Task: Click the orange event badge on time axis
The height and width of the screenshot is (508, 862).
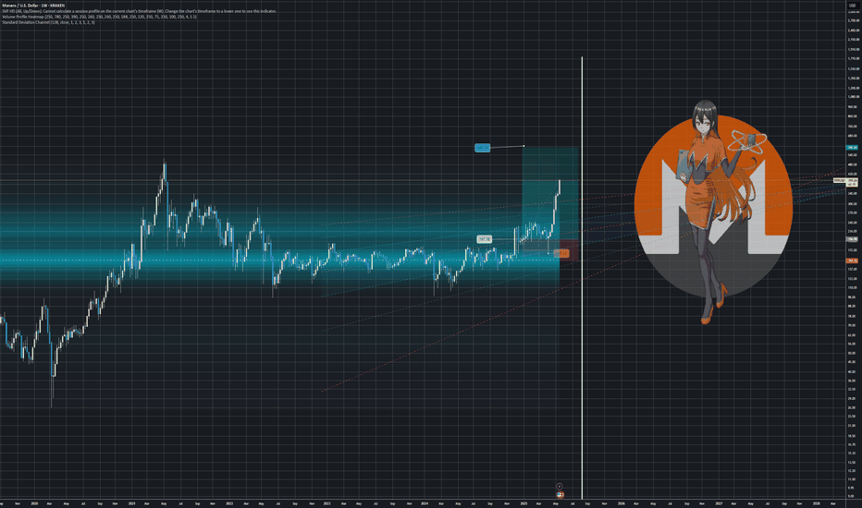Action: tap(560, 495)
